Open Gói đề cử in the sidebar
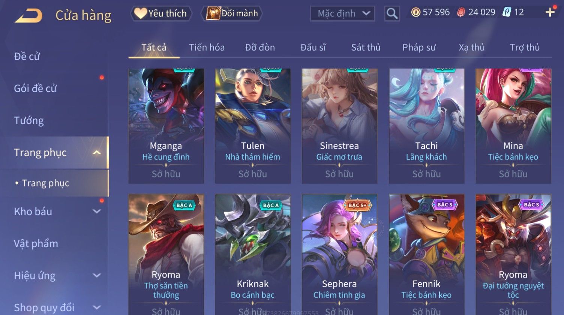Image resolution: width=564 pixels, height=315 pixels. (x=35, y=88)
